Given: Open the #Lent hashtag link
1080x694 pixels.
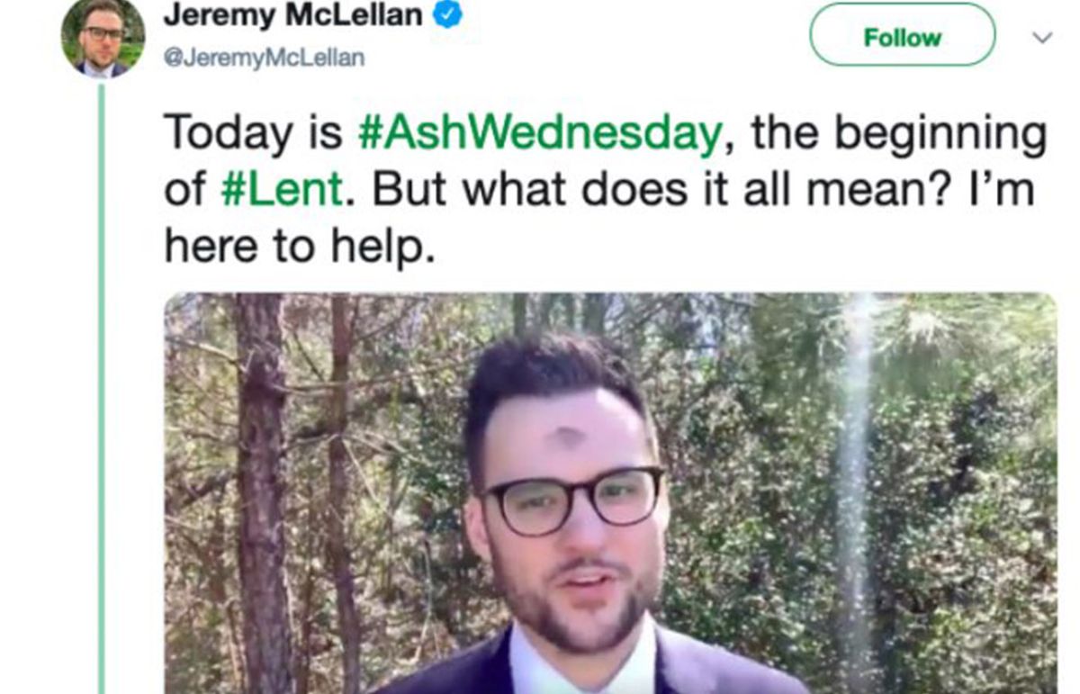Looking at the screenshot, I should pos(282,190).
